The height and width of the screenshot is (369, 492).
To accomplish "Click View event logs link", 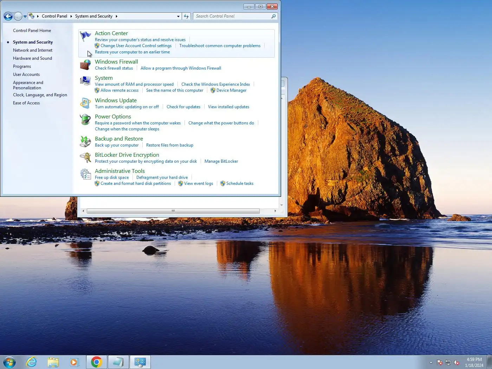I will pyautogui.click(x=199, y=183).
